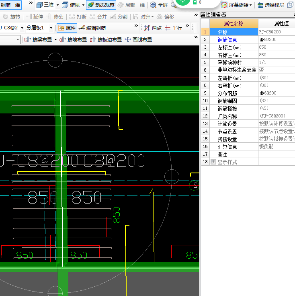
Task: Click the 分布钢筋 value field
Action: (x=277, y=93)
